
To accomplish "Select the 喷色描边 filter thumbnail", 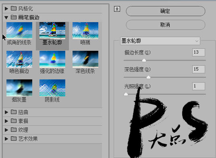I will (19, 59).
